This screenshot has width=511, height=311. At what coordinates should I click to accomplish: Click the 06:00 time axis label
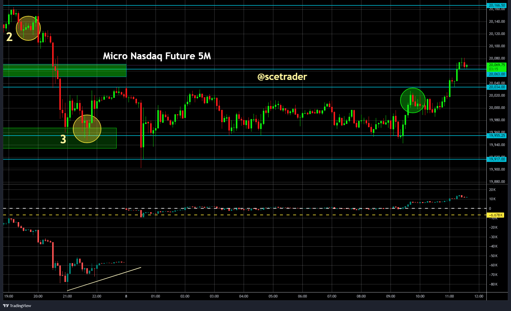[302, 296]
